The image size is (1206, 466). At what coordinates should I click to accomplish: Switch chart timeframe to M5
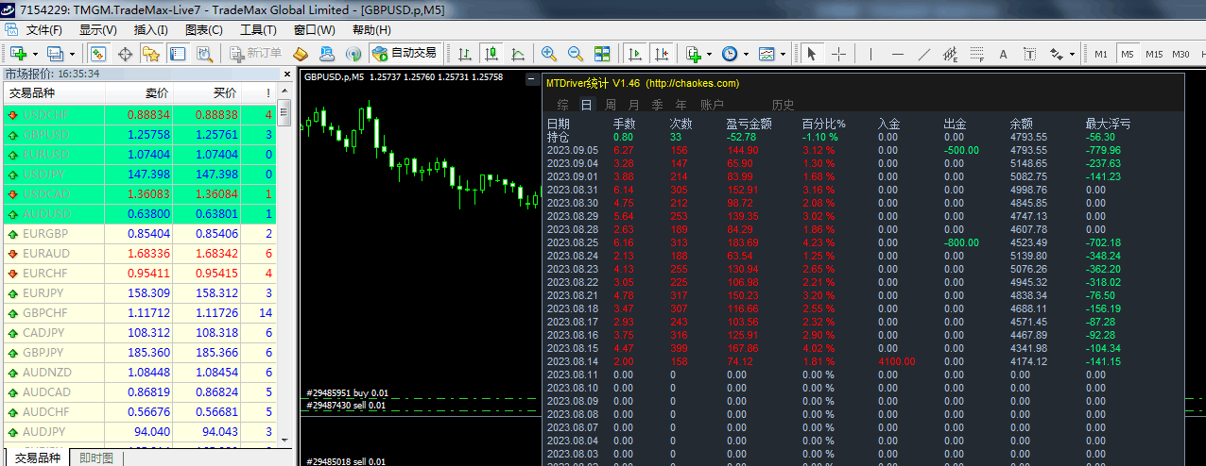pyautogui.click(x=1127, y=54)
